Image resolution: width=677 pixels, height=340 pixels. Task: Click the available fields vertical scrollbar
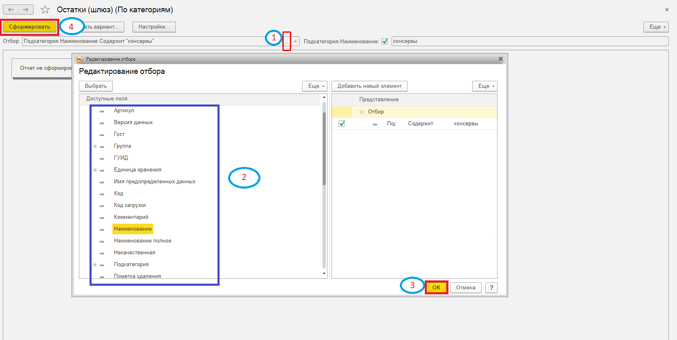324,143
